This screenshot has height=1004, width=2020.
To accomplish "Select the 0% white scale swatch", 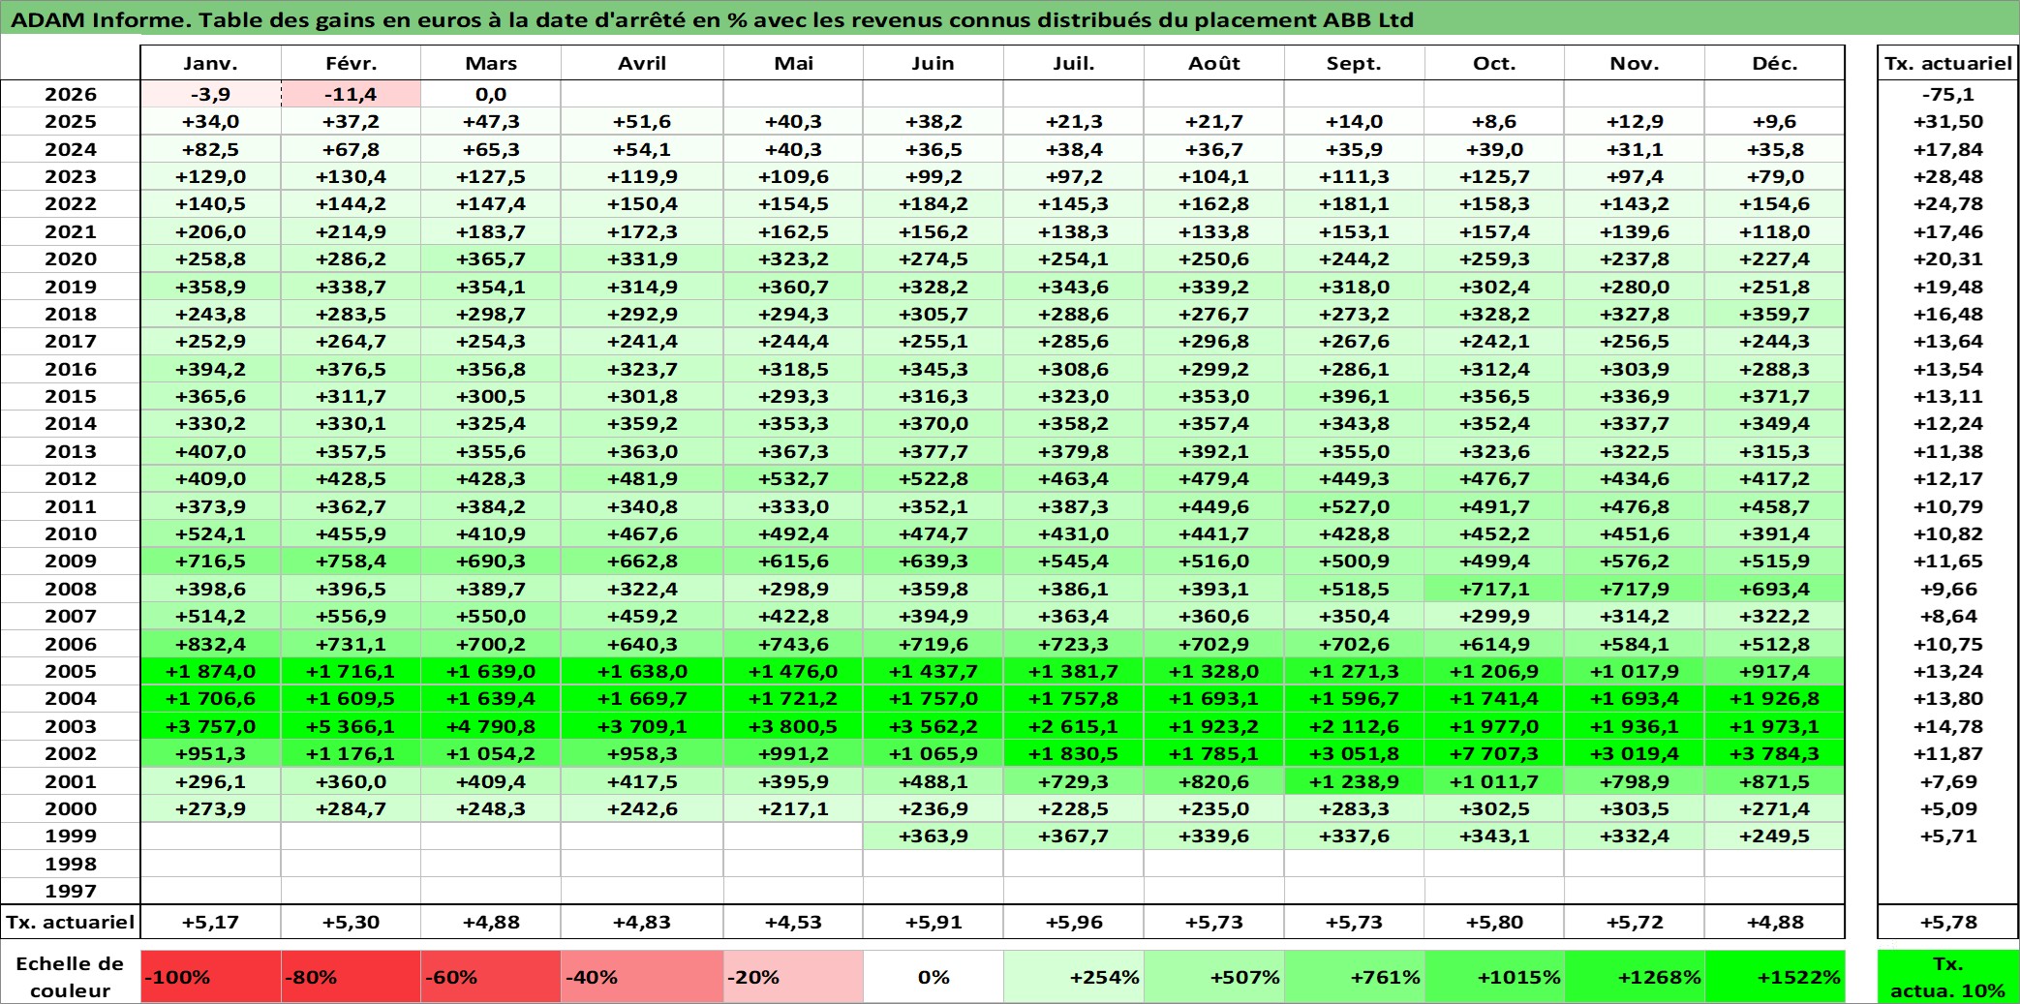I will coord(933,977).
